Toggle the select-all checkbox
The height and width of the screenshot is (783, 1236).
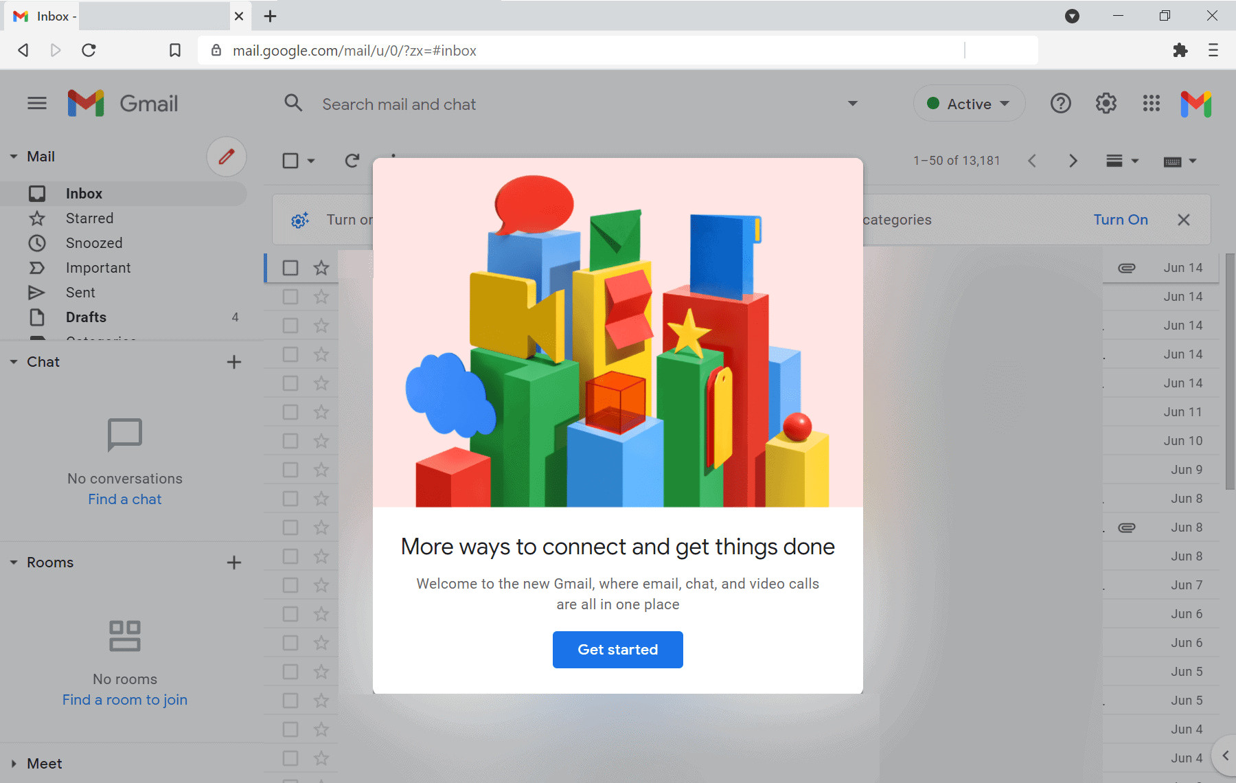coord(290,161)
